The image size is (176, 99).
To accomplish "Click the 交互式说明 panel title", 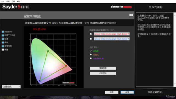I will (155, 7).
